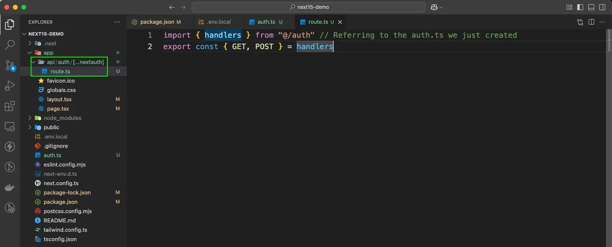Open next.config.ts in the explorer
This screenshot has width=612, height=247.
click(61, 183)
